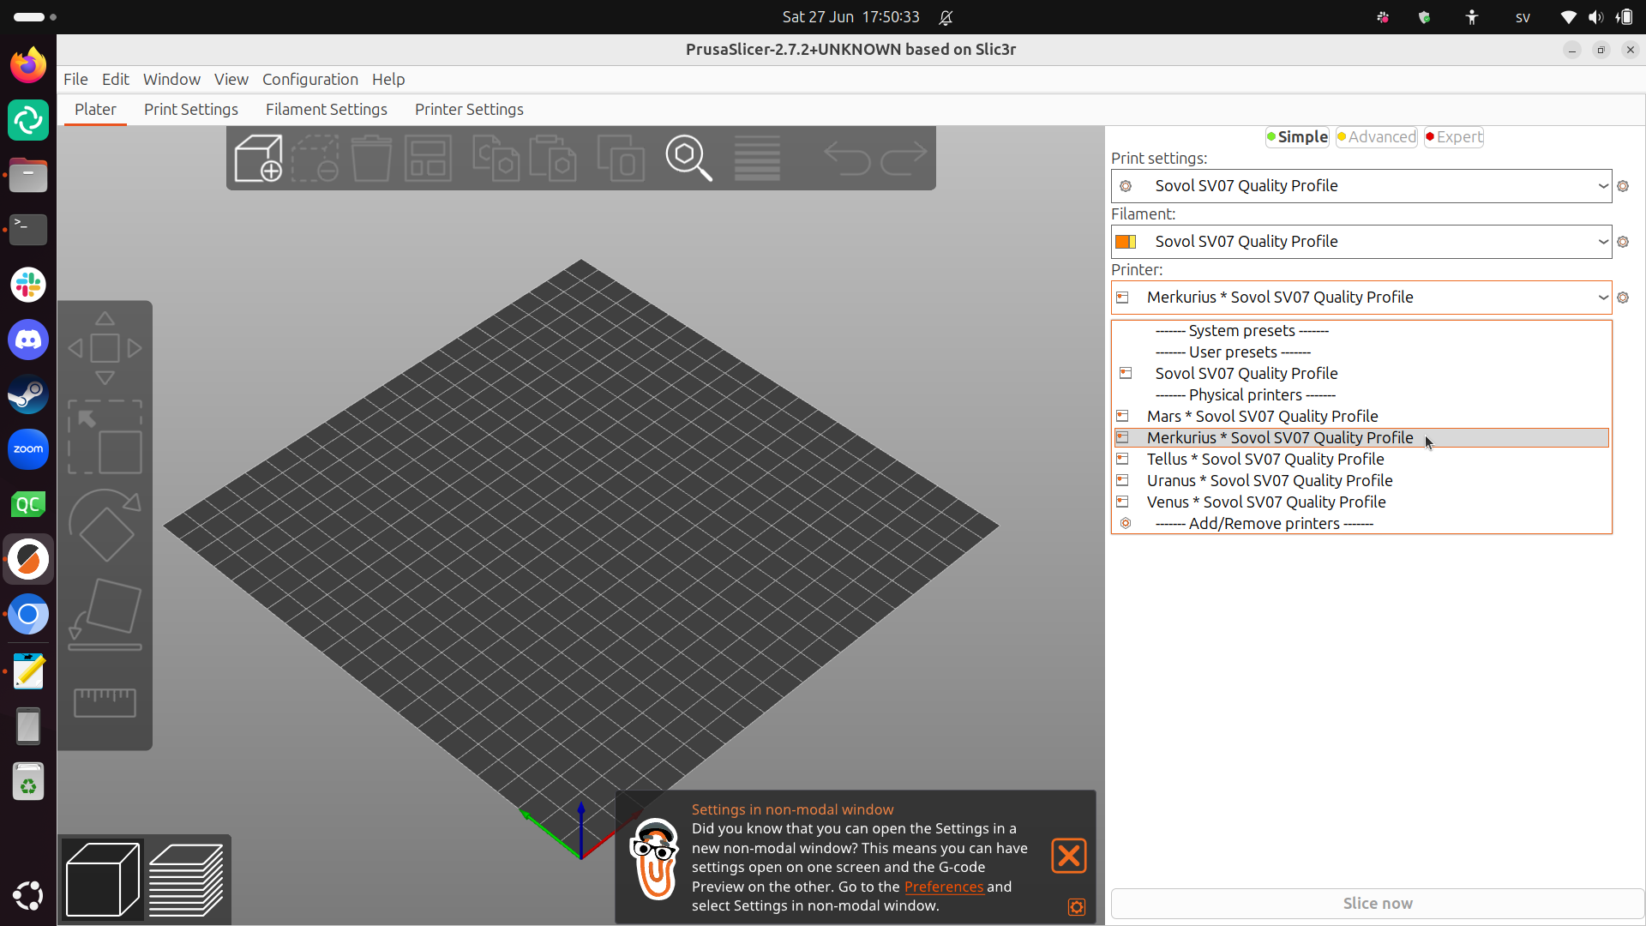This screenshot has height=926, width=1646.
Task: Click the Paste toolbar icon
Action: pos(553,159)
